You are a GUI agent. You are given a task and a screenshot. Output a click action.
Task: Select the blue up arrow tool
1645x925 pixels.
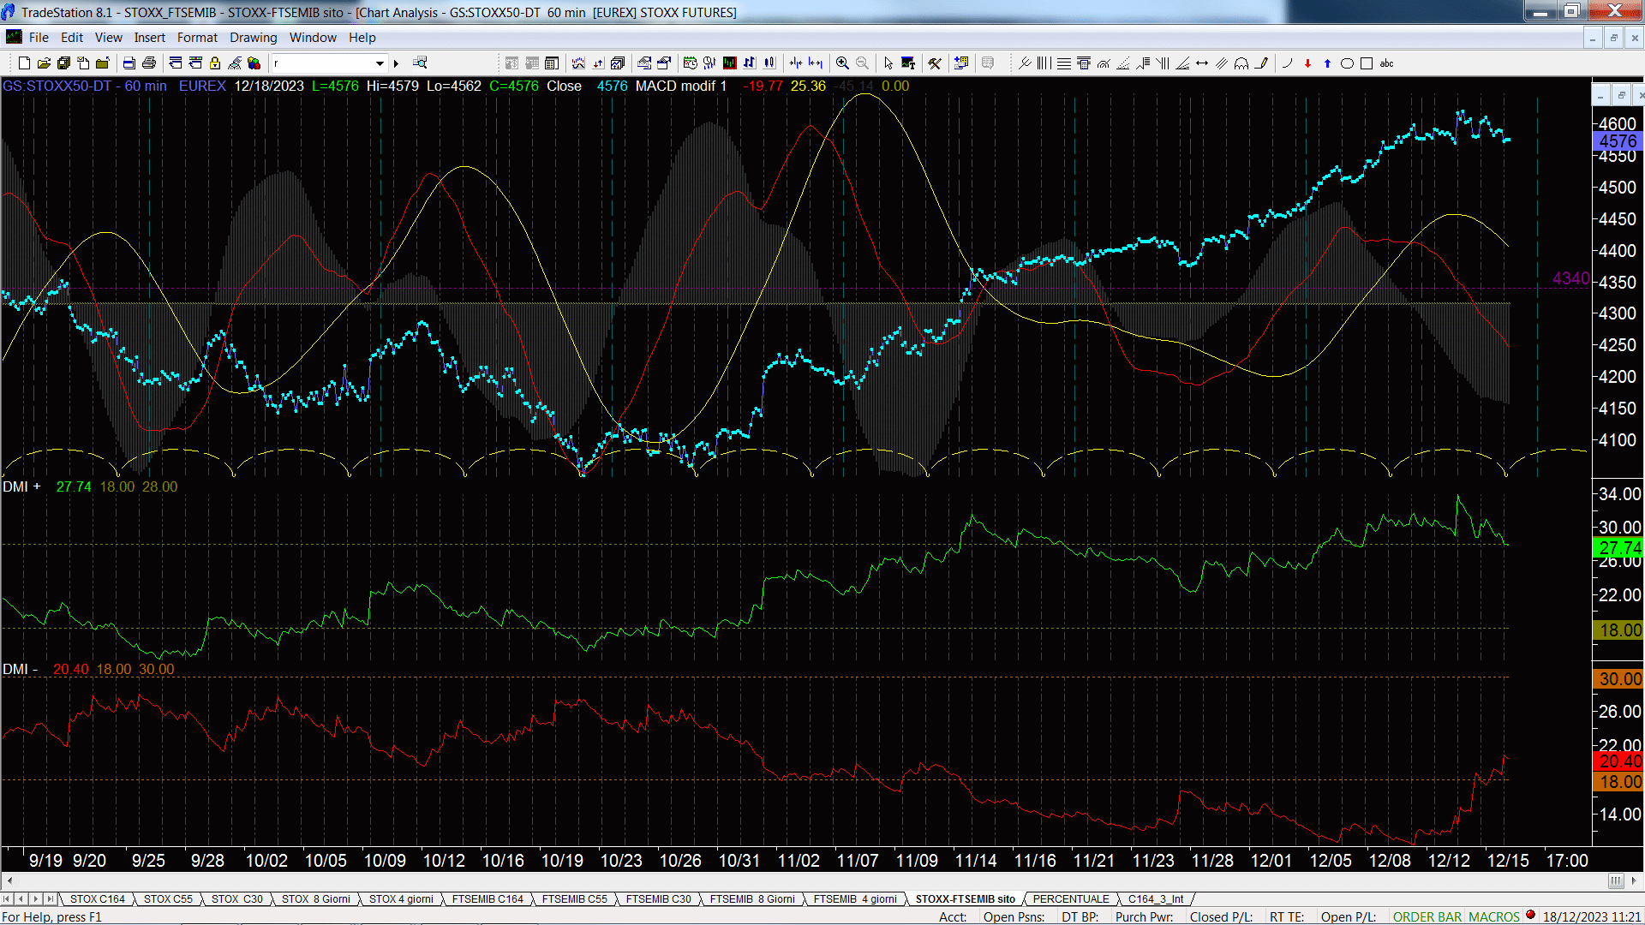(x=1327, y=63)
